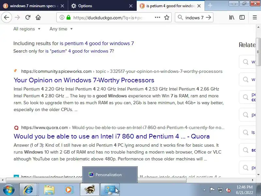Open the browser hamburger menu
Viewport: 261px width, 196px height.
255,17
